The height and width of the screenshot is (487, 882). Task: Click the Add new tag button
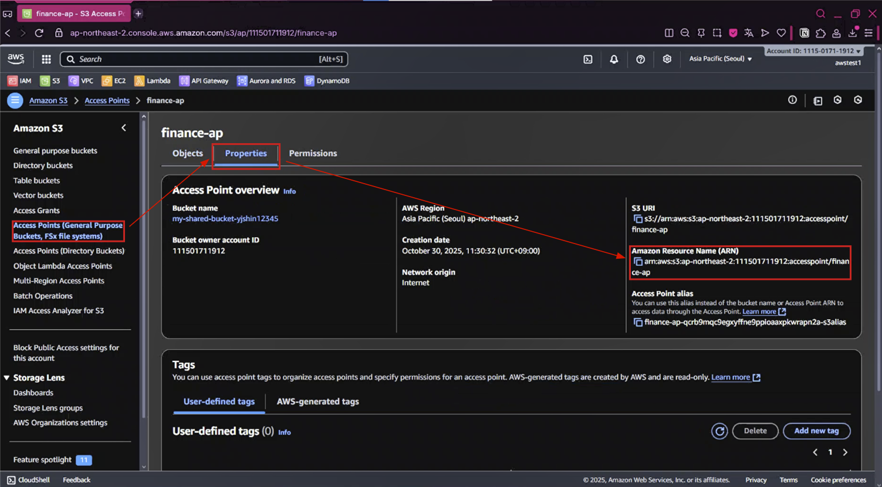click(x=816, y=431)
